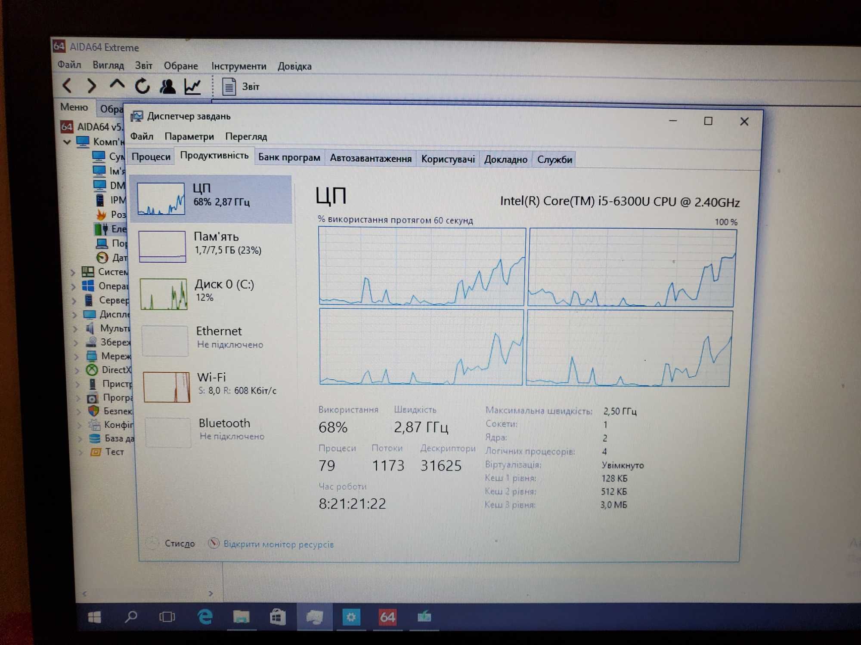Select AIDA64 Меню panel tab
The height and width of the screenshot is (645, 861).
point(74,107)
